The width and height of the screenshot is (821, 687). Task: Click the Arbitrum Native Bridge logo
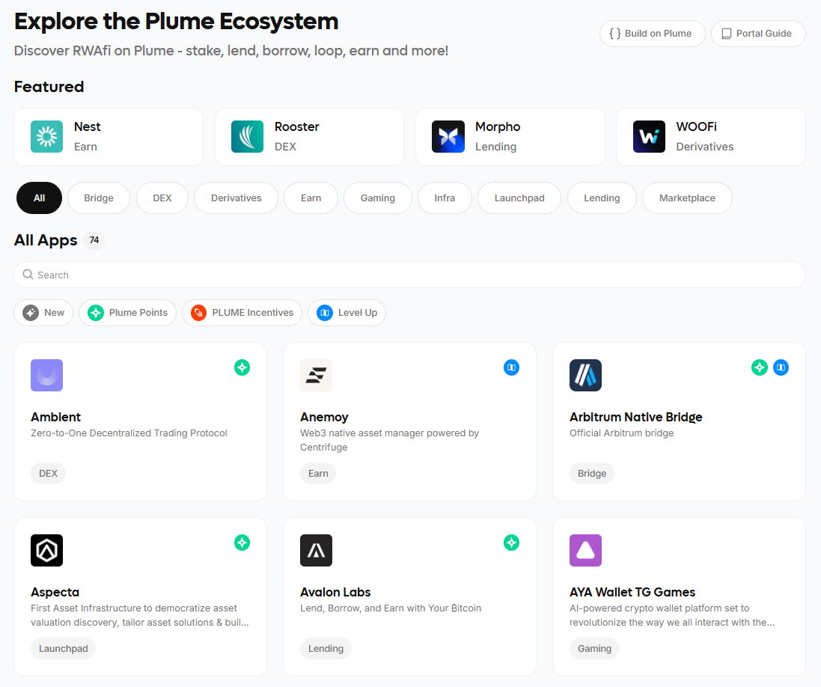point(585,375)
